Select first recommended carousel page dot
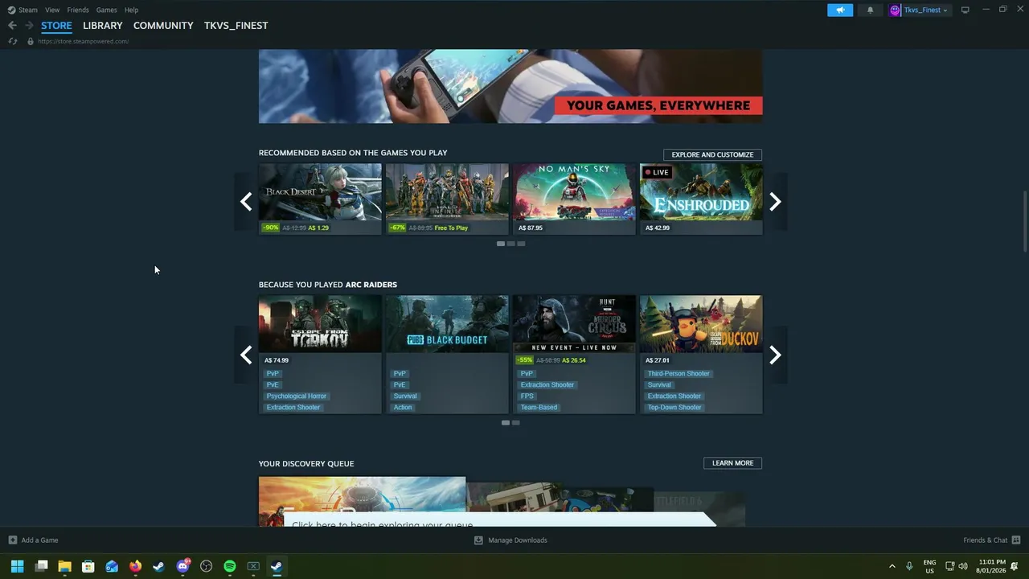Screen dimensions: 1029x579 point(501,244)
